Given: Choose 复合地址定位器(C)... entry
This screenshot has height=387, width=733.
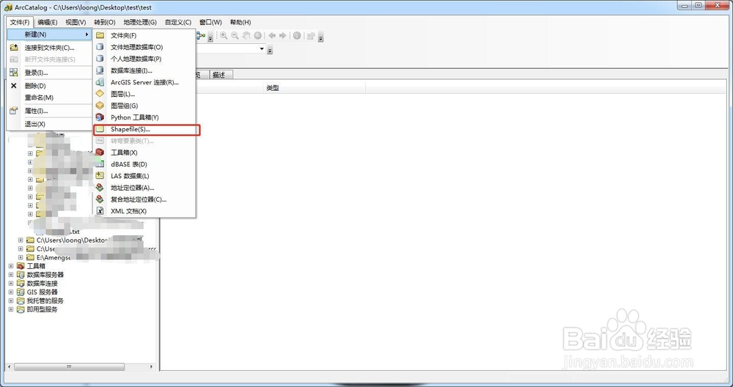Looking at the screenshot, I should (x=145, y=199).
